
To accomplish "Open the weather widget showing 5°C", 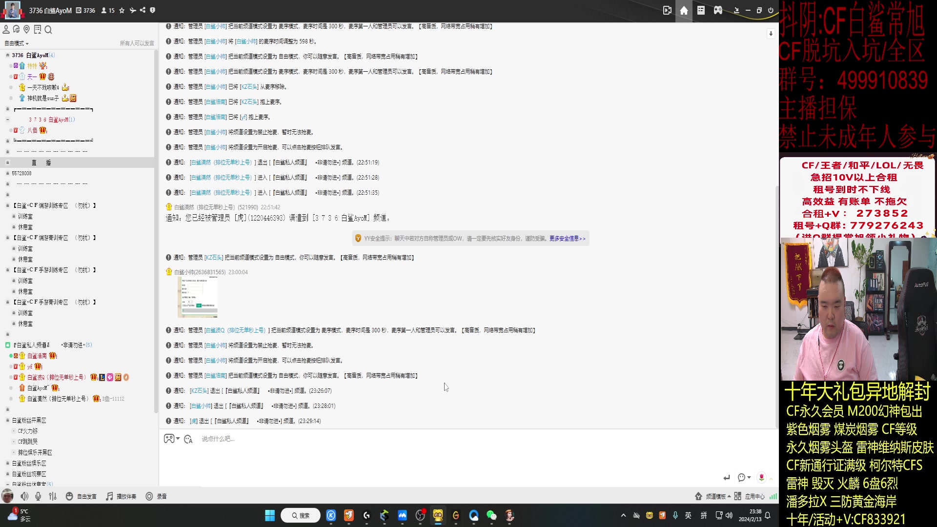I will [x=20, y=515].
